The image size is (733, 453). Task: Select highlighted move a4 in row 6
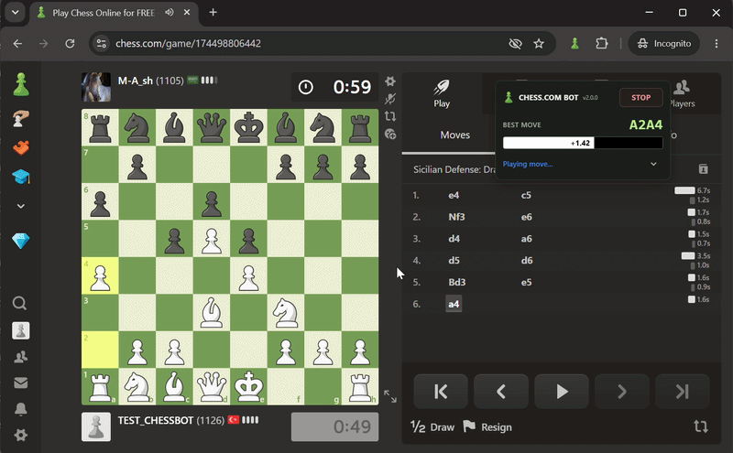click(454, 304)
